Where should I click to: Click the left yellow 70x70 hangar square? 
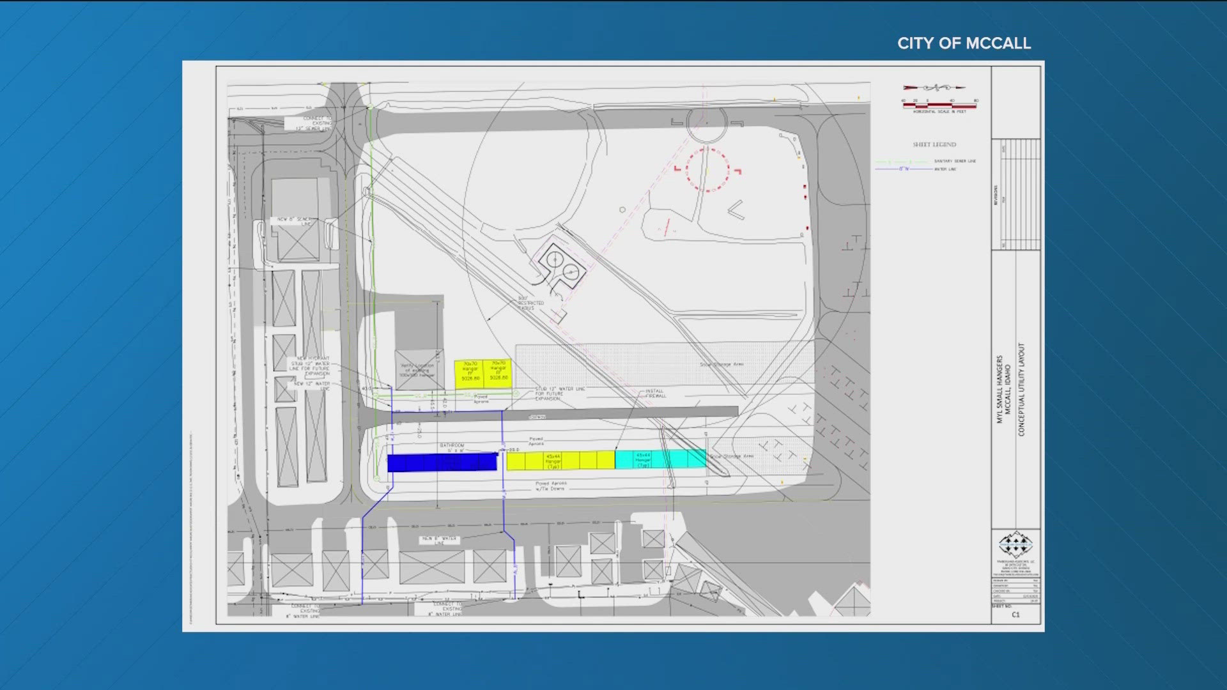[470, 374]
